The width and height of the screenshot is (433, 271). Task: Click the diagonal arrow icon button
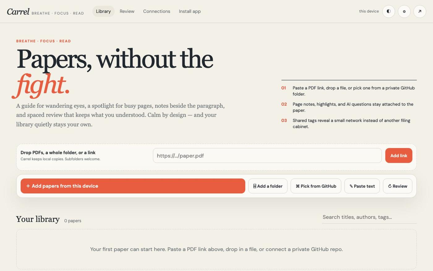point(420,11)
